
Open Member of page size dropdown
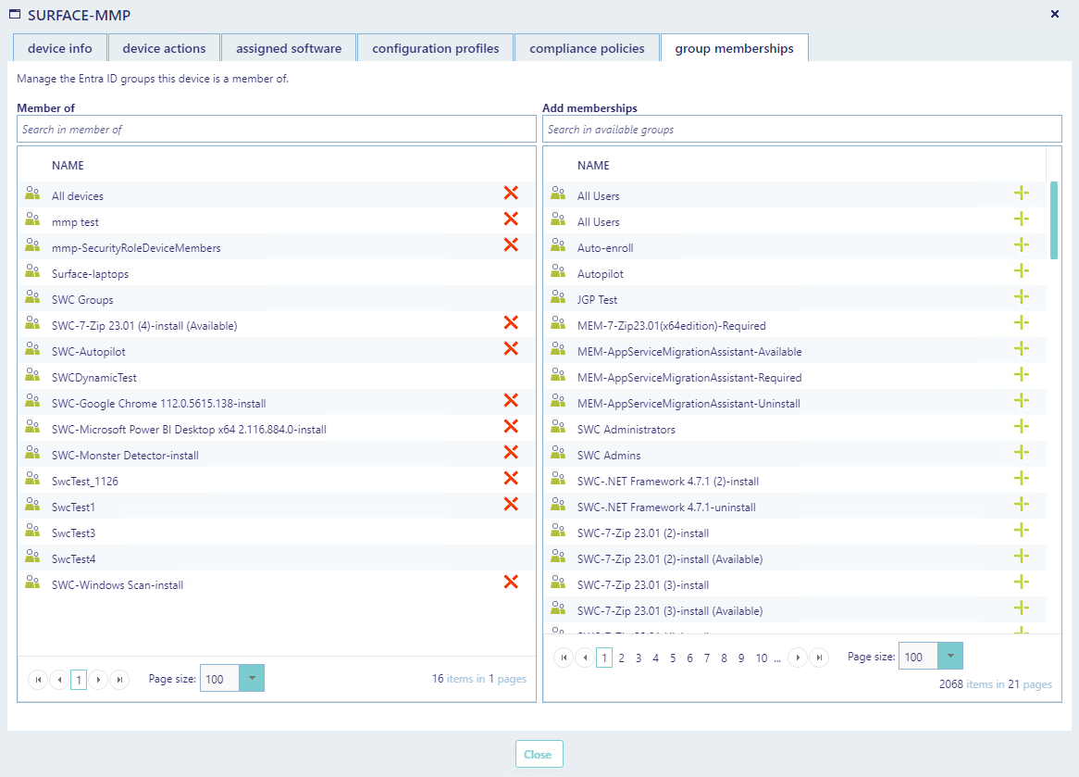tap(252, 679)
